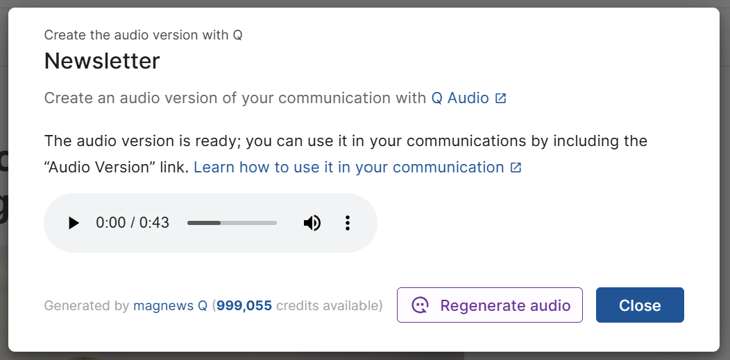Mute the audio player volume
730x360 pixels.
click(312, 223)
